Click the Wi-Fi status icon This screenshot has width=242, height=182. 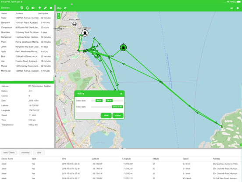click(x=228, y=2)
